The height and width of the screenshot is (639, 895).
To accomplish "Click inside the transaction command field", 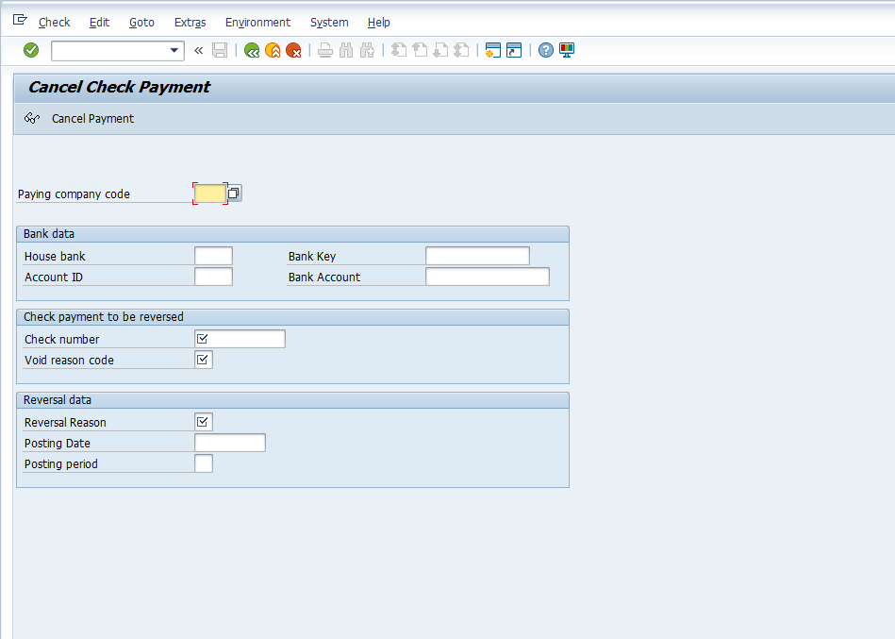I will point(110,50).
